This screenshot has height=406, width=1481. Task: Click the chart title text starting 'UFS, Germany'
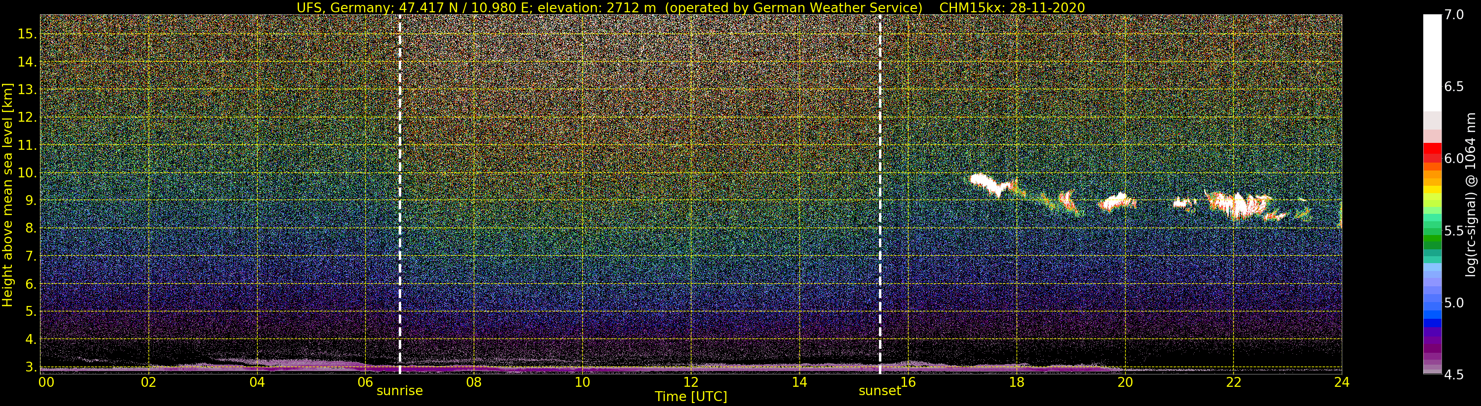pos(690,7)
